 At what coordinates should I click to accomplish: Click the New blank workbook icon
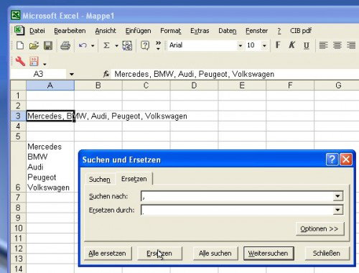(20, 45)
